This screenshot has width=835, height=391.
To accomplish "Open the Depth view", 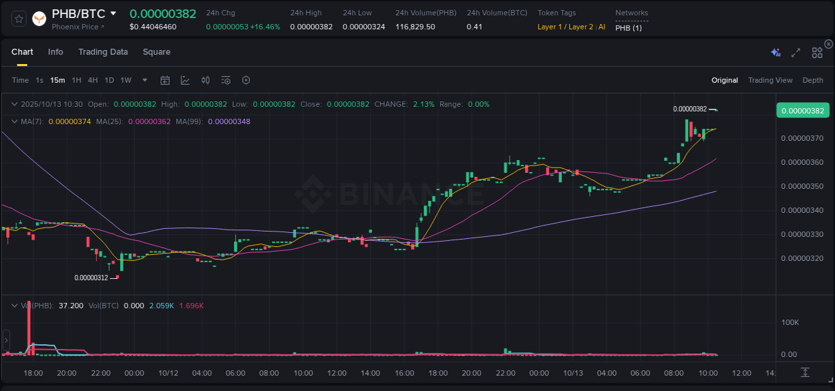I will [812, 80].
